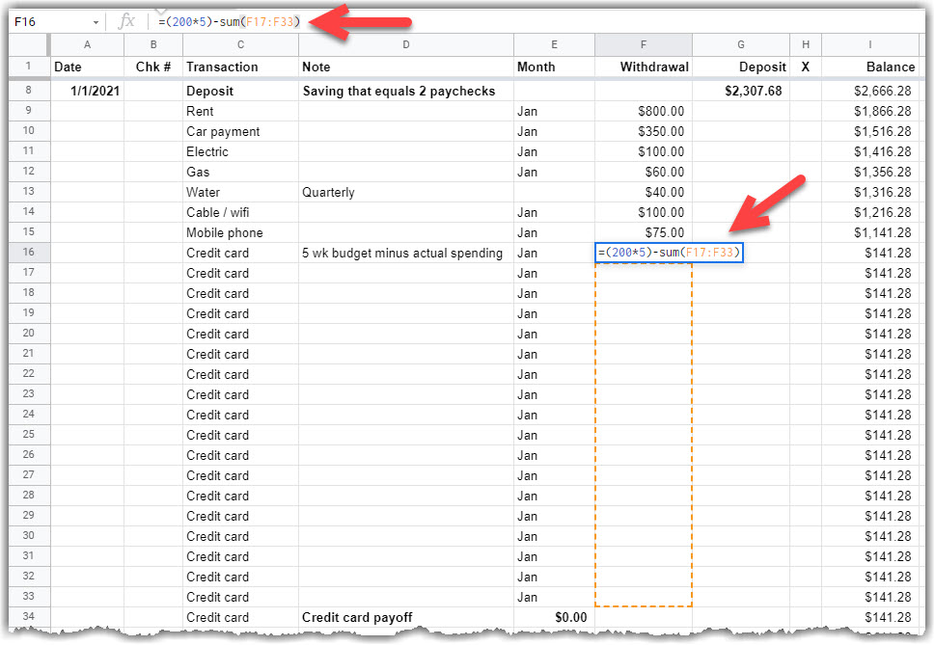This screenshot has width=935, height=645.
Task: Click the Chk # header cell
Action: click(152, 67)
